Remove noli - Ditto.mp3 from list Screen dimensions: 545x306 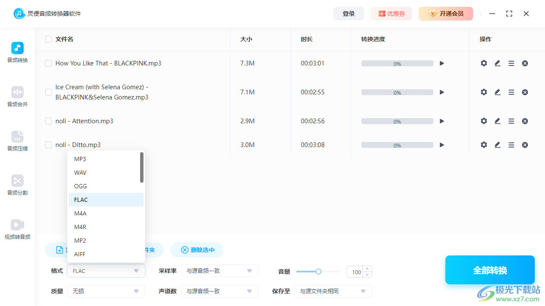525,145
